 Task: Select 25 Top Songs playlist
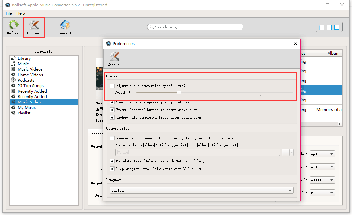click(x=44, y=85)
